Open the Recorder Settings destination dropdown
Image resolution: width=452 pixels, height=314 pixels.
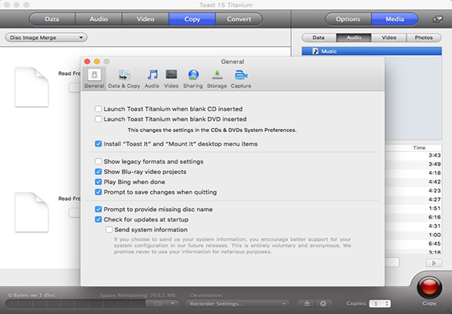(x=237, y=303)
